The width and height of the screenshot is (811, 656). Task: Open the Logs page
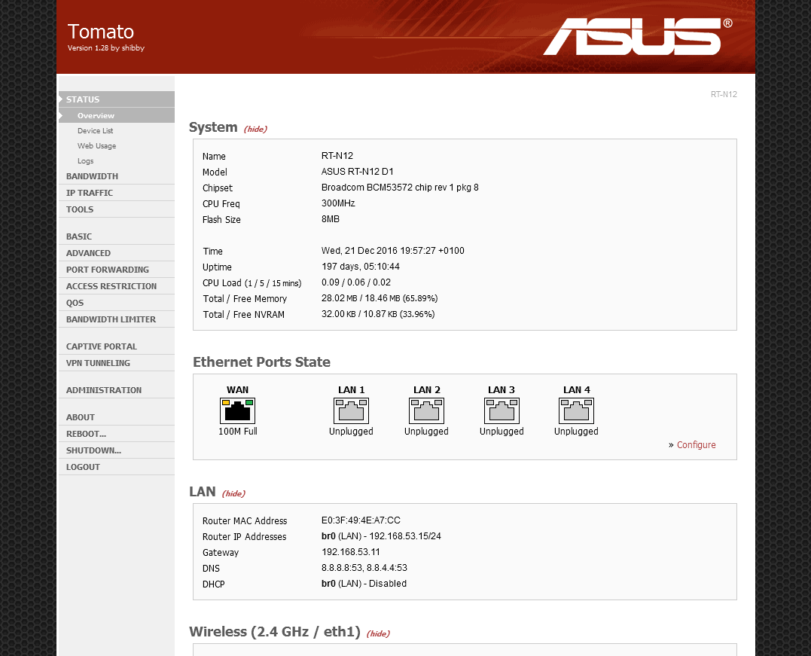[85, 161]
